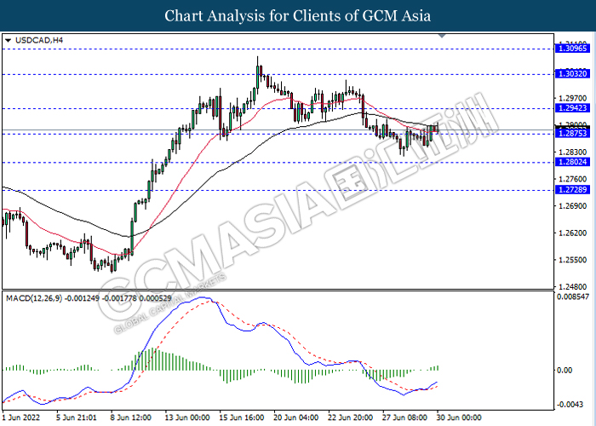Click the Chart Analysis for Clients title
The image size is (596, 426).
(x=298, y=15)
